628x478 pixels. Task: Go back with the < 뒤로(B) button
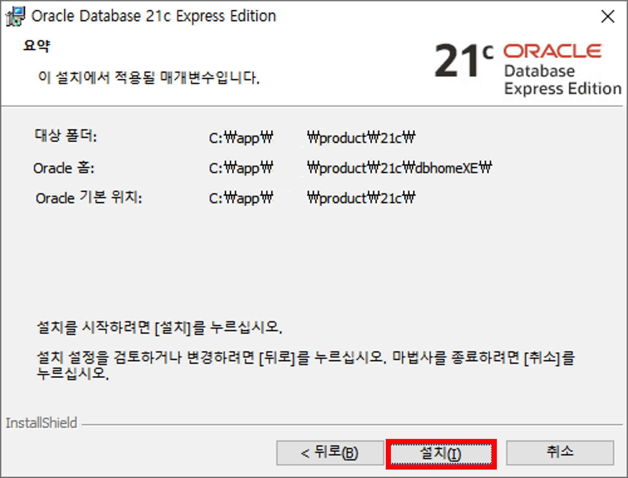coord(330,453)
